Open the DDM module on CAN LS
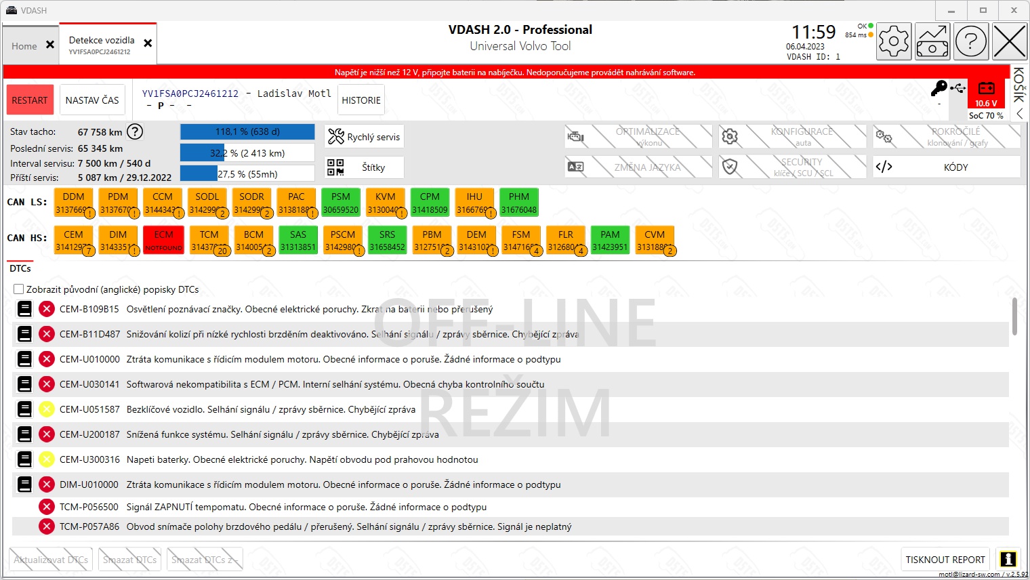 point(73,203)
